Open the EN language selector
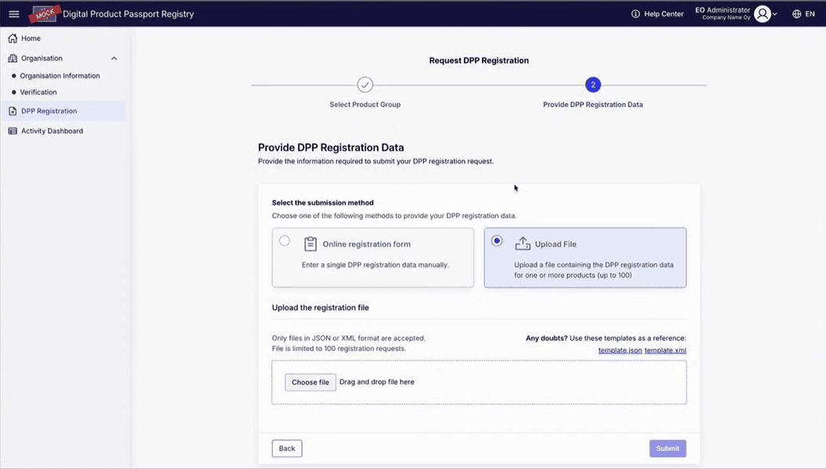The width and height of the screenshot is (826, 469). pos(803,14)
